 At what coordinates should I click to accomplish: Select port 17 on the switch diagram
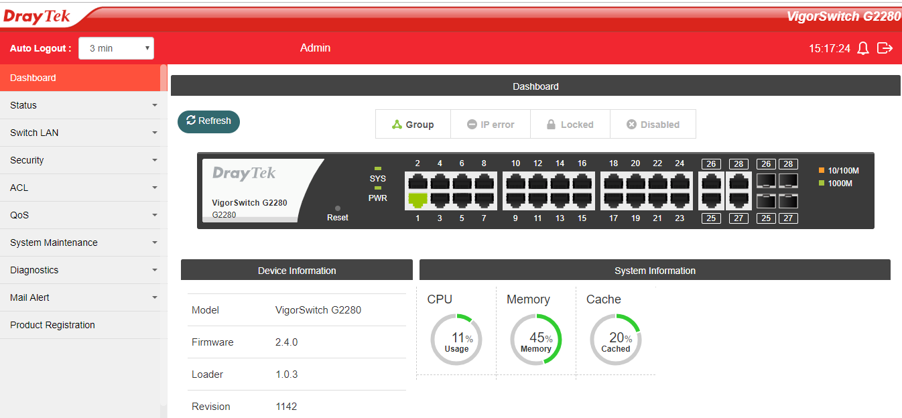coord(613,200)
